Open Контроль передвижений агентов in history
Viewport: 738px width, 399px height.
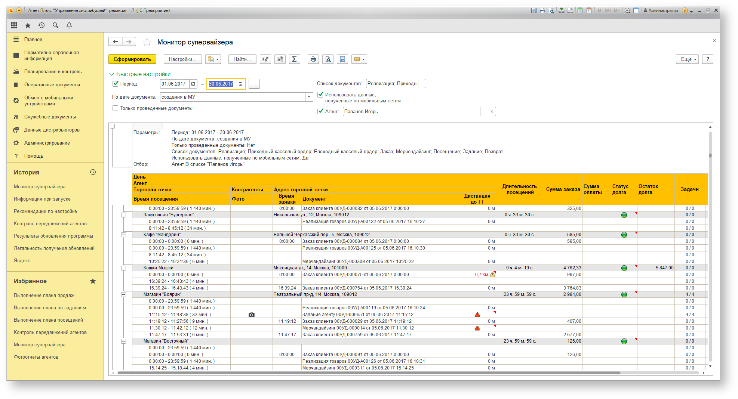click(x=50, y=224)
